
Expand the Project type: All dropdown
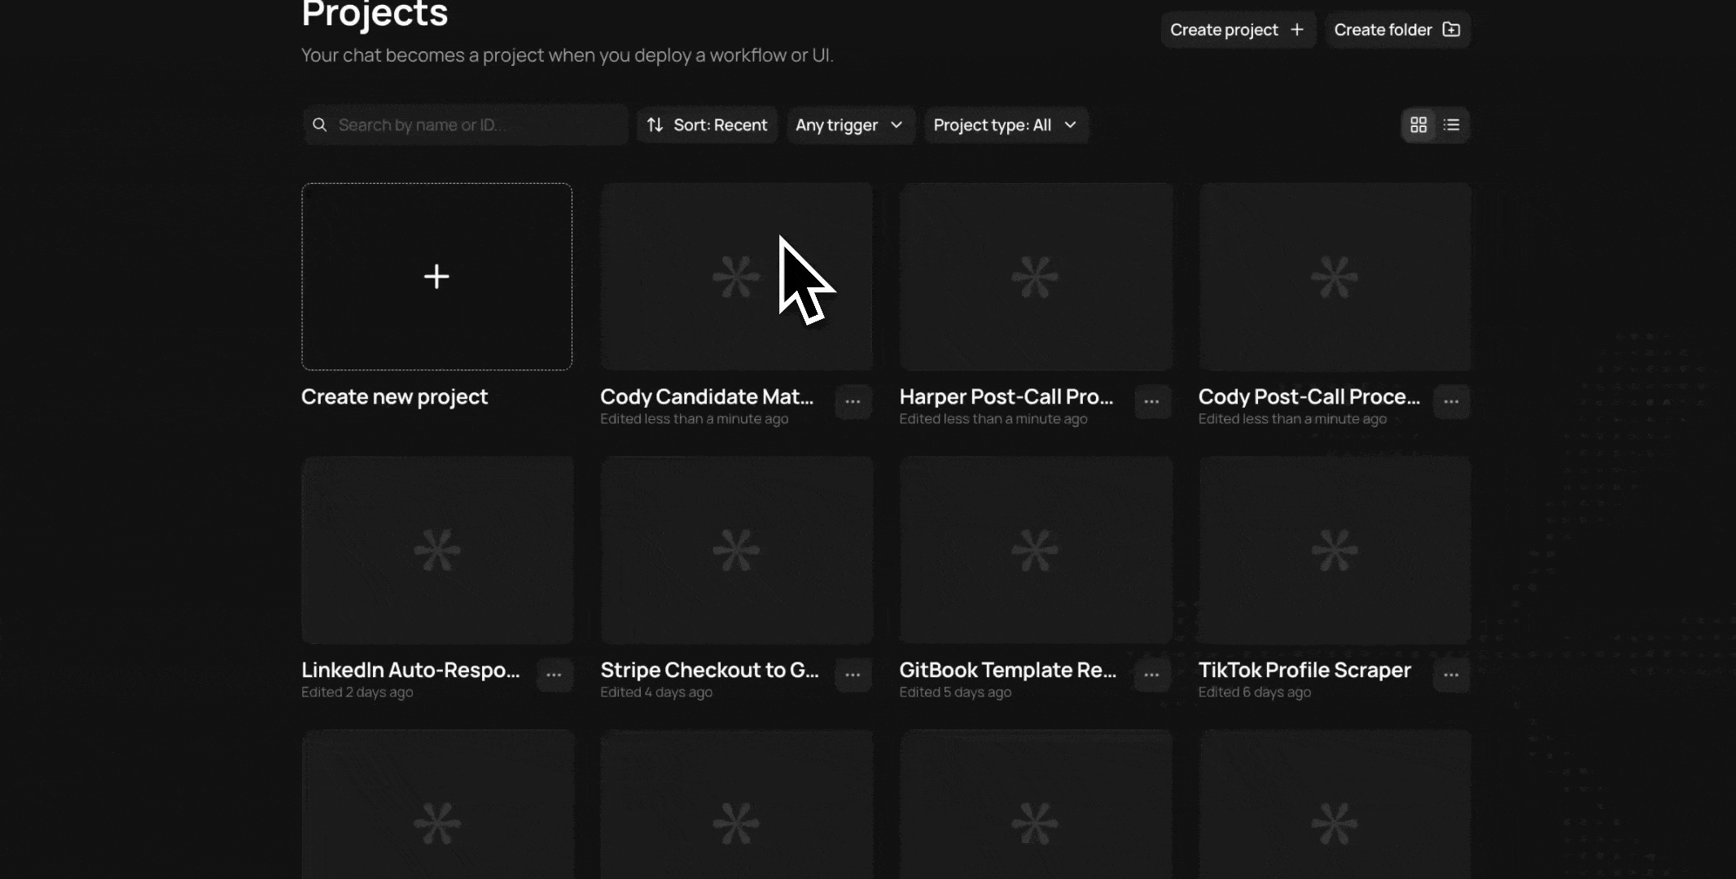[x=1005, y=125]
